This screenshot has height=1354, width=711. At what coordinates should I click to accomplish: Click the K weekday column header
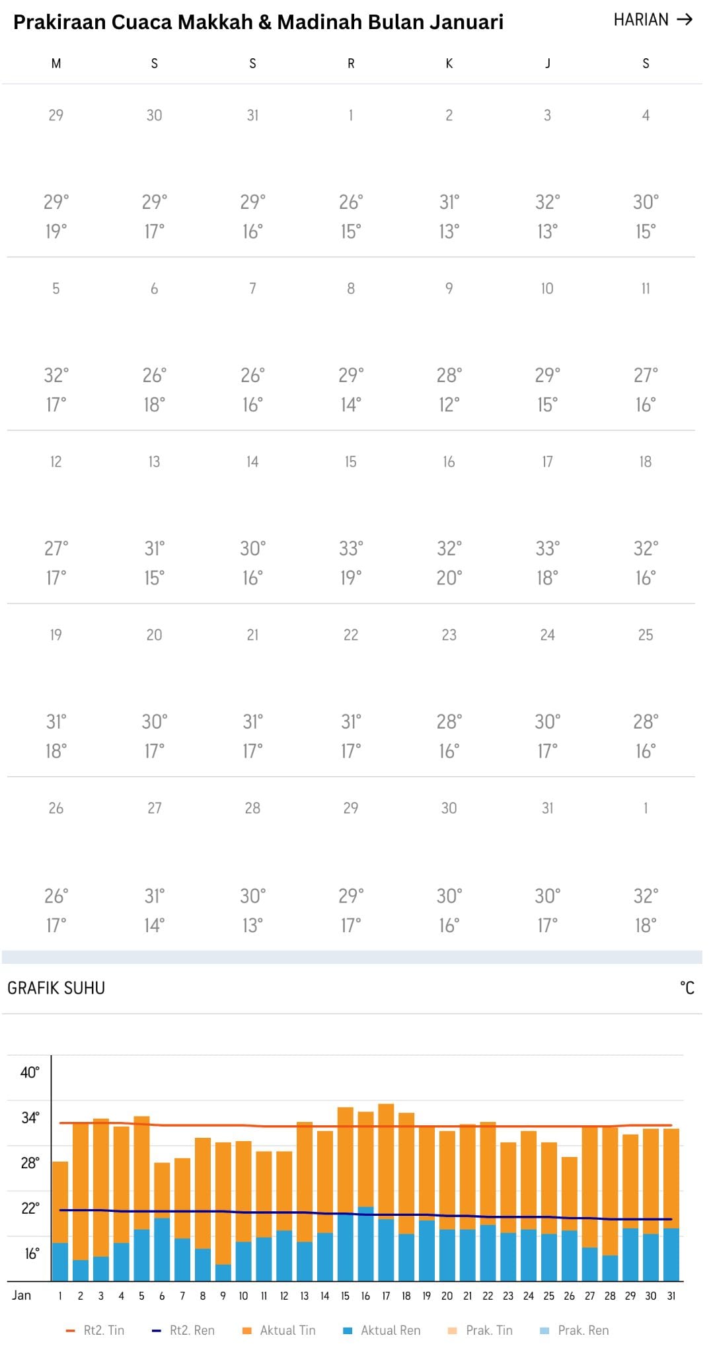pos(449,63)
